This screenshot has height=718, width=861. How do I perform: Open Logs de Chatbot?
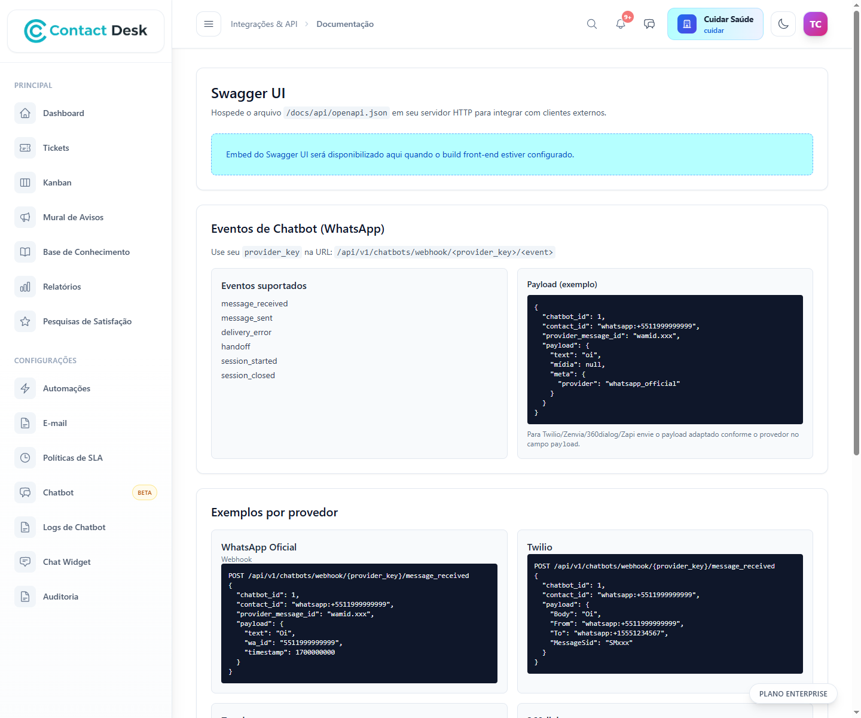(x=74, y=527)
